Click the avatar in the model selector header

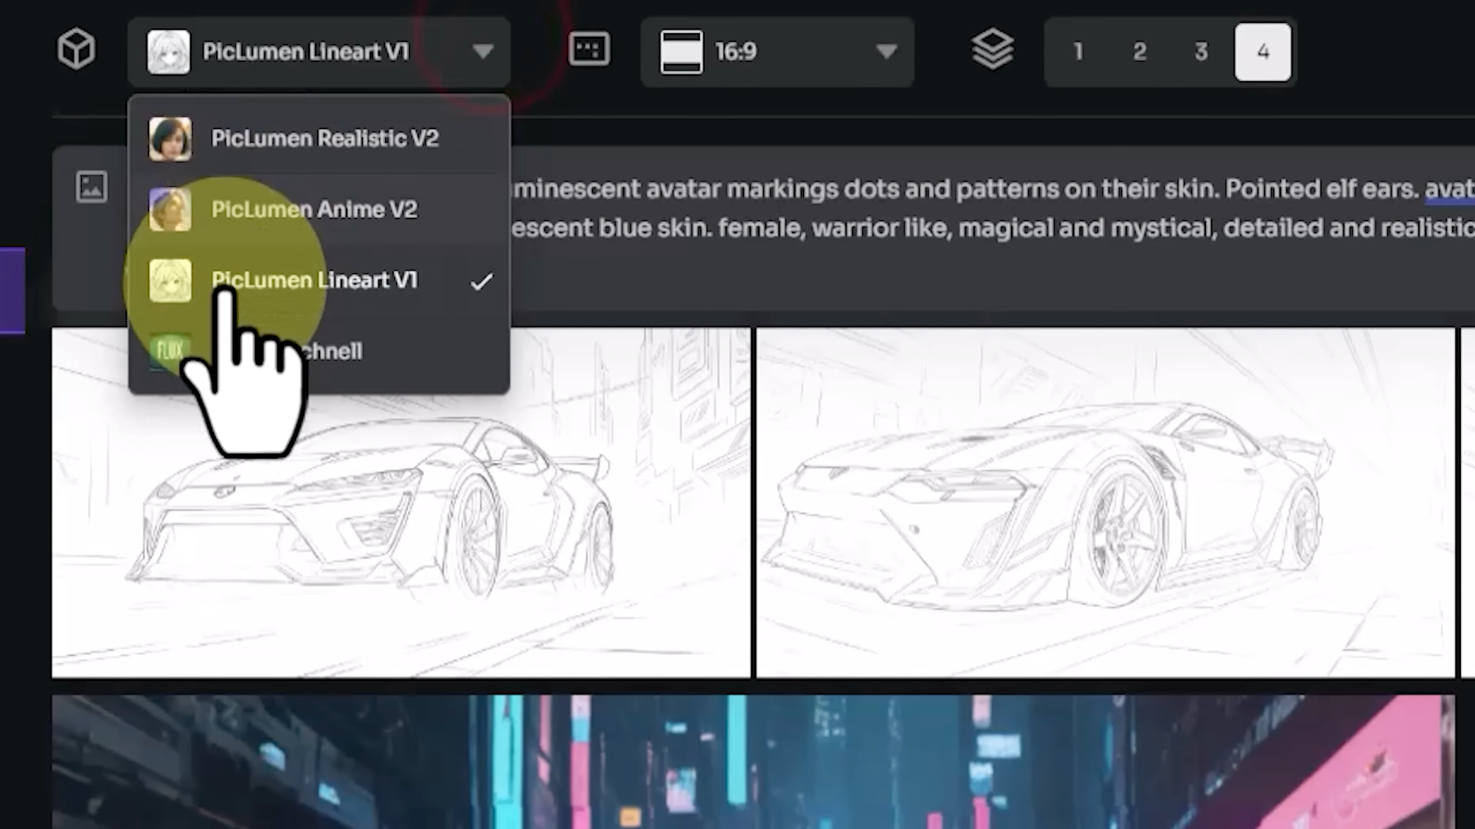tap(168, 52)
